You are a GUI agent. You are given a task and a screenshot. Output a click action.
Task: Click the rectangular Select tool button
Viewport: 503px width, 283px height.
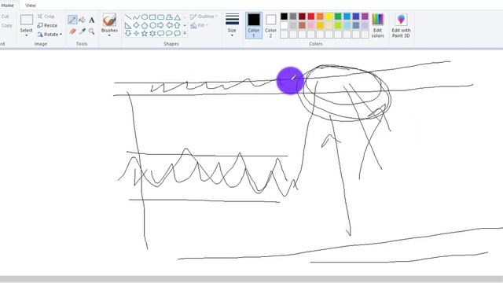tap(26, 20)
